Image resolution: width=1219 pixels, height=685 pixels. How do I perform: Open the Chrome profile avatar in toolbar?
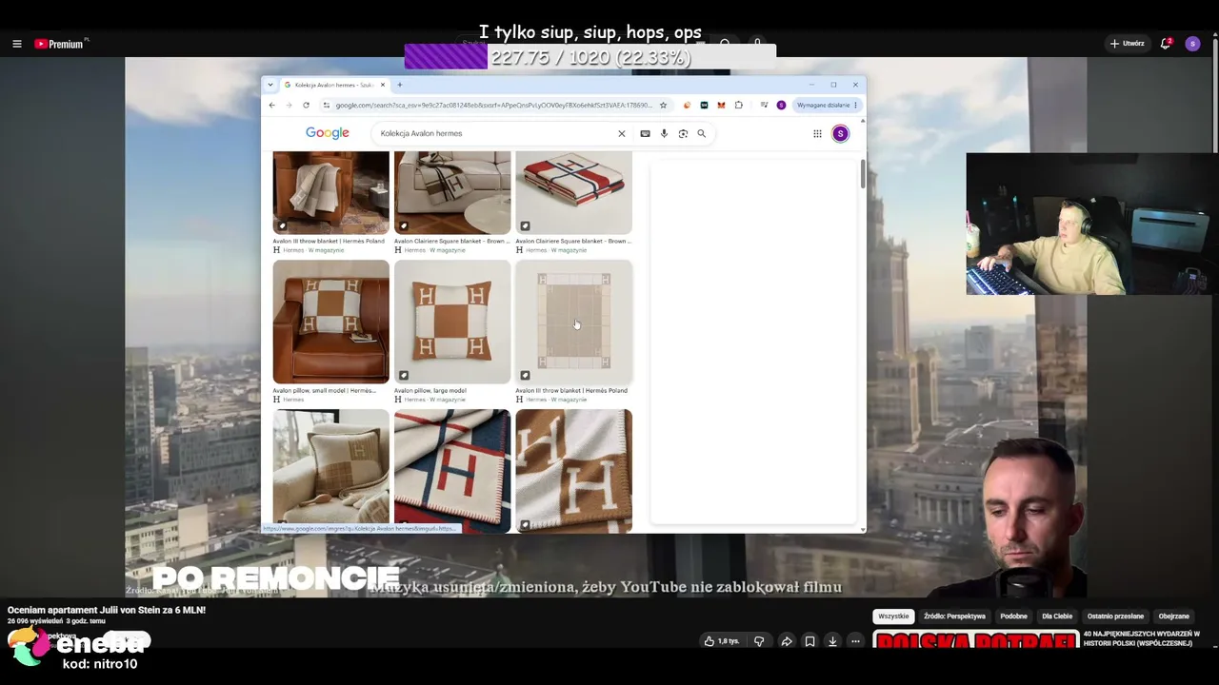point(781,105)
